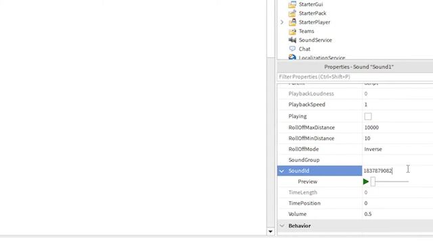
Task: Click the StarterGui service icon
Action: [292, 5]
